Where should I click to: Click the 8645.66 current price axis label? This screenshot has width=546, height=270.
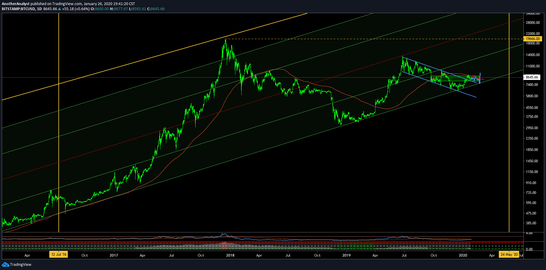532,77
